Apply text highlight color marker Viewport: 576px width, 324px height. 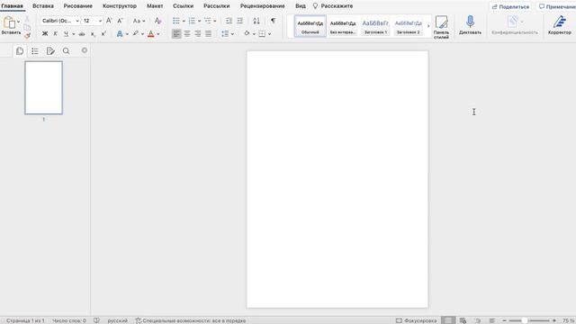136,34
